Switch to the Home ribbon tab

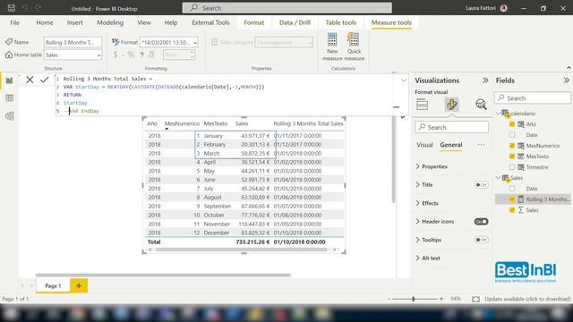coord(45,22)
